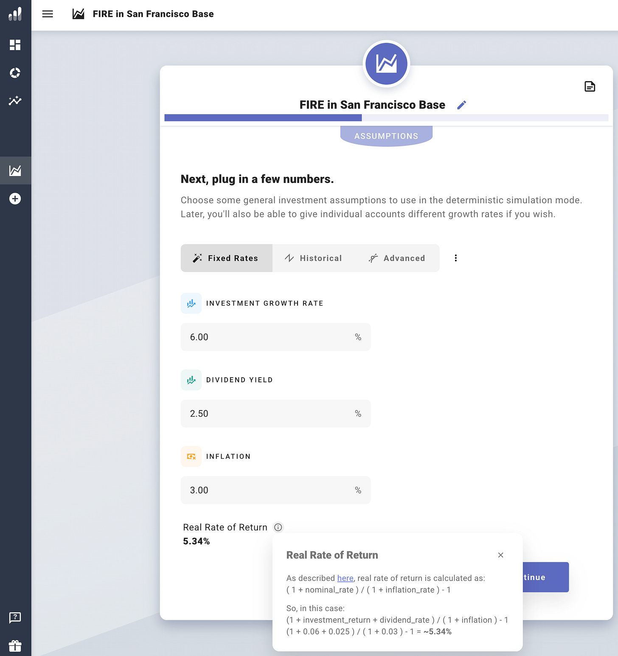Screen dimensions: 618x656
Task: Open the hamburger navigation menu
Action: pos(48,14)
